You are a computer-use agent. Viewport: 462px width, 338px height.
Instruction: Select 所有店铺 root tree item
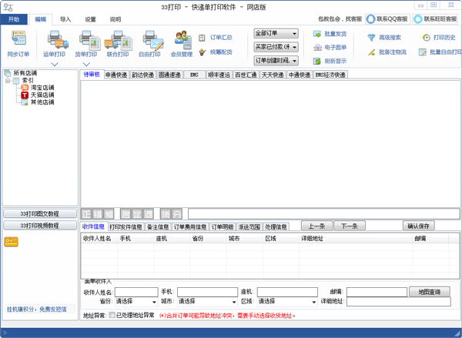[25, 73]
